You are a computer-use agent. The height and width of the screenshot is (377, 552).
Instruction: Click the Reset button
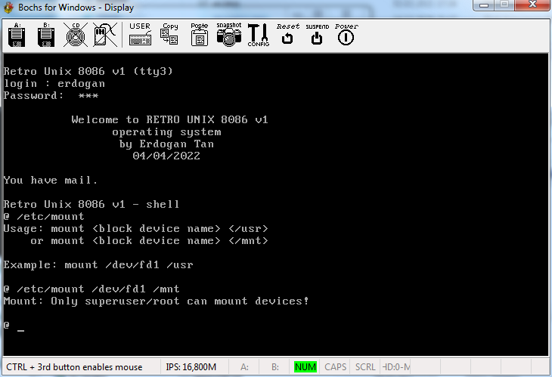coord(287,35)
